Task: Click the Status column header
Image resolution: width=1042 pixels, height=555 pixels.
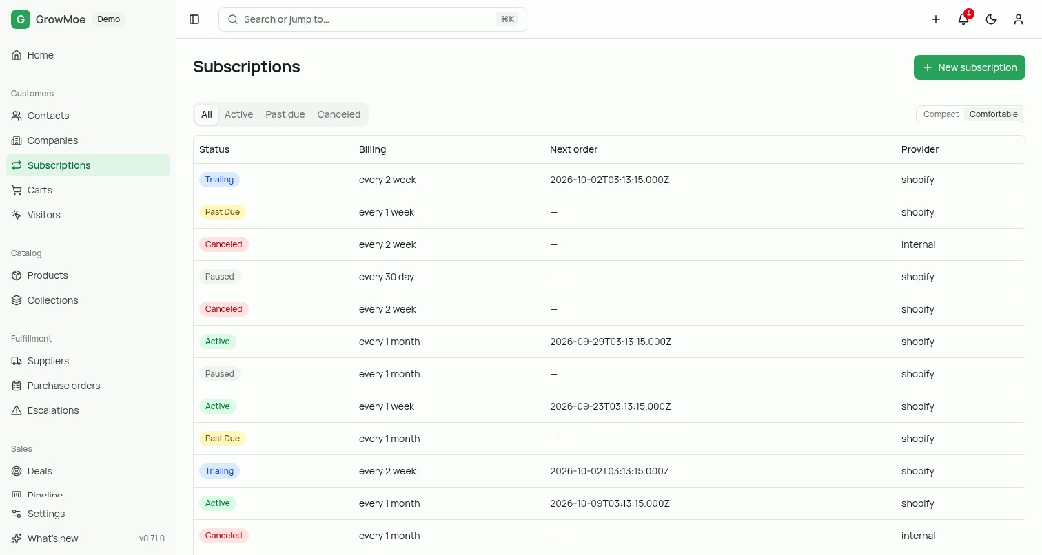Action: 214,149
